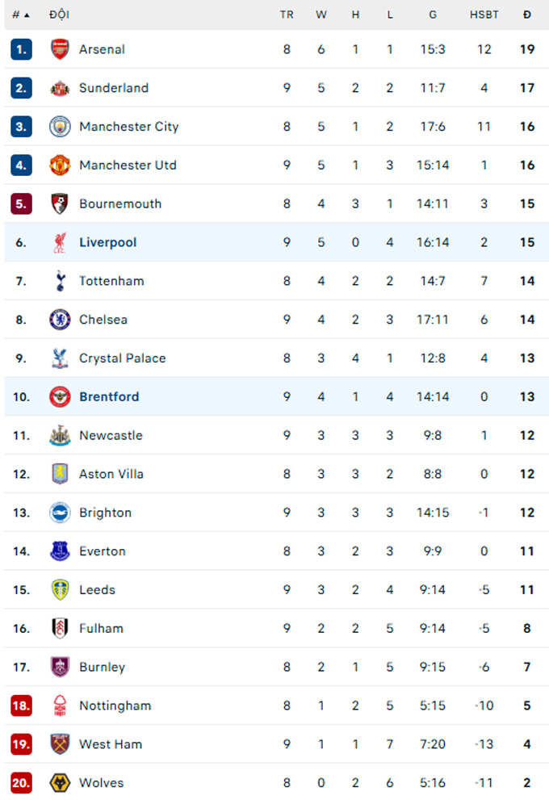This screenshot has width=549, height=800.
Task: Click the Arsenal club crest icon
Action: (60, 49)
